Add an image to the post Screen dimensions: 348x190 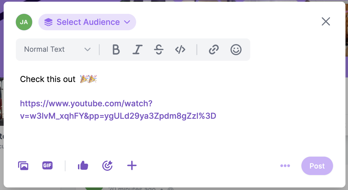(23, 166)
